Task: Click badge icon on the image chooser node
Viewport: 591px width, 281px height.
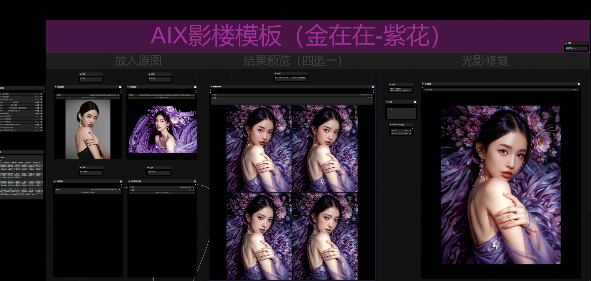Action: click(x=373, y=87)
